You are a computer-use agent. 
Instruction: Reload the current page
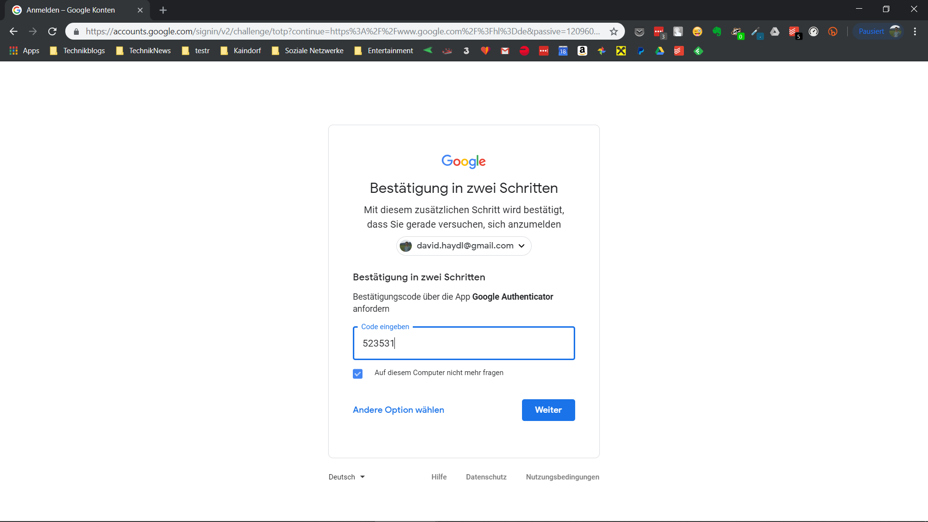52,31
